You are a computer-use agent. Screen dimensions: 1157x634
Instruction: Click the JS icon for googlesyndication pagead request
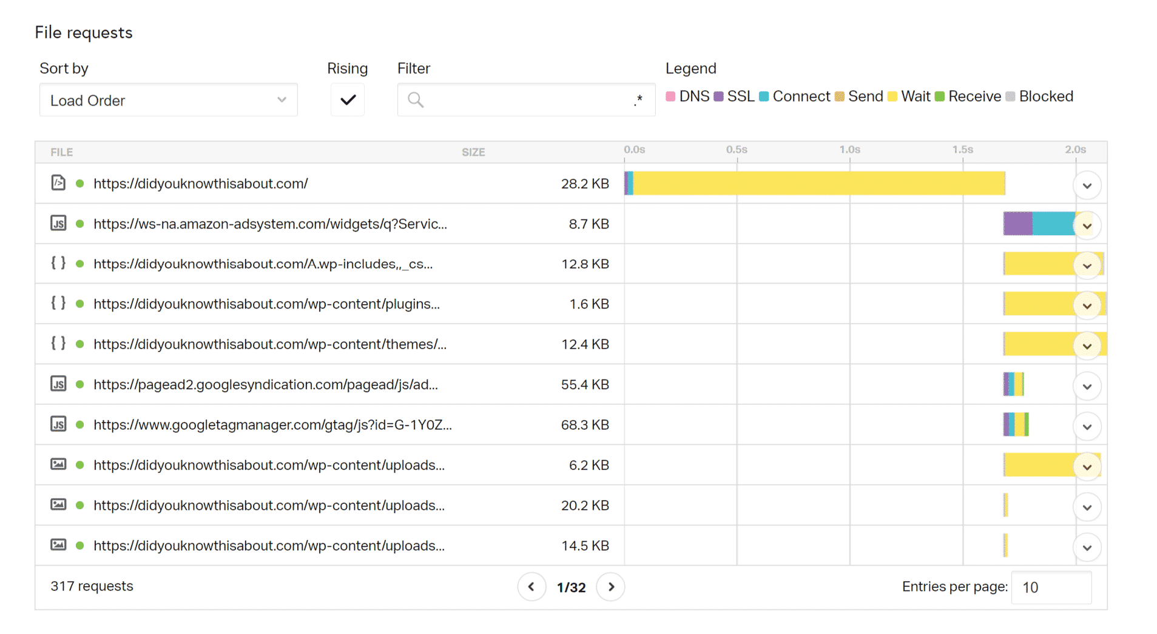coord(58,384)
